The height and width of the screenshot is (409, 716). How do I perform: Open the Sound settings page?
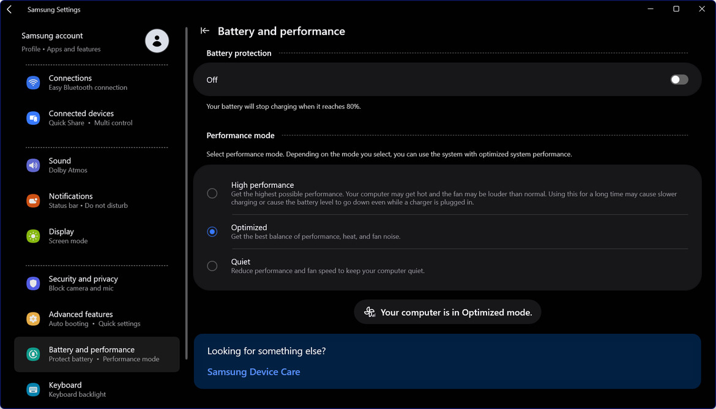coord(97,165)
